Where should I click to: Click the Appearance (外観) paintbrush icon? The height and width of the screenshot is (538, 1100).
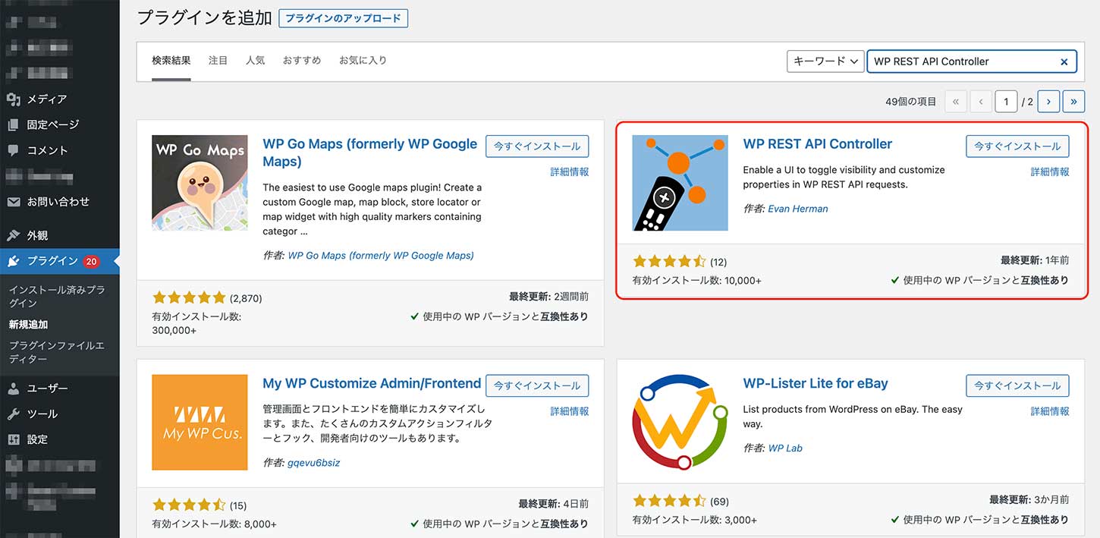[13, 236]
